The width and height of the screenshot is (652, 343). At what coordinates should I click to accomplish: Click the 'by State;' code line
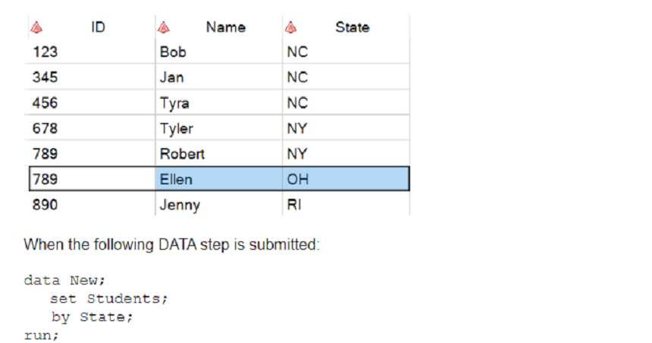point(92,317)
